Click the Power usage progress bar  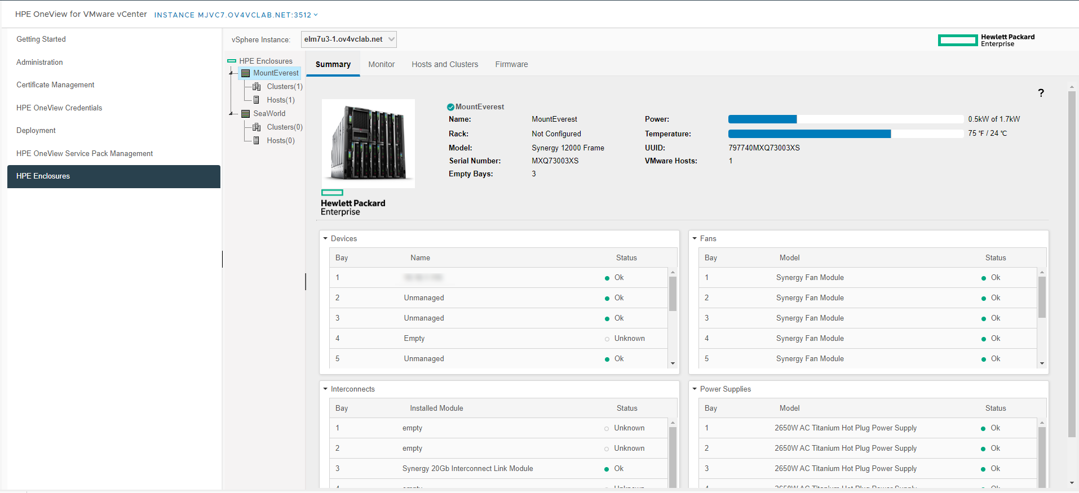pyautogui.click(x=846, y=119)
